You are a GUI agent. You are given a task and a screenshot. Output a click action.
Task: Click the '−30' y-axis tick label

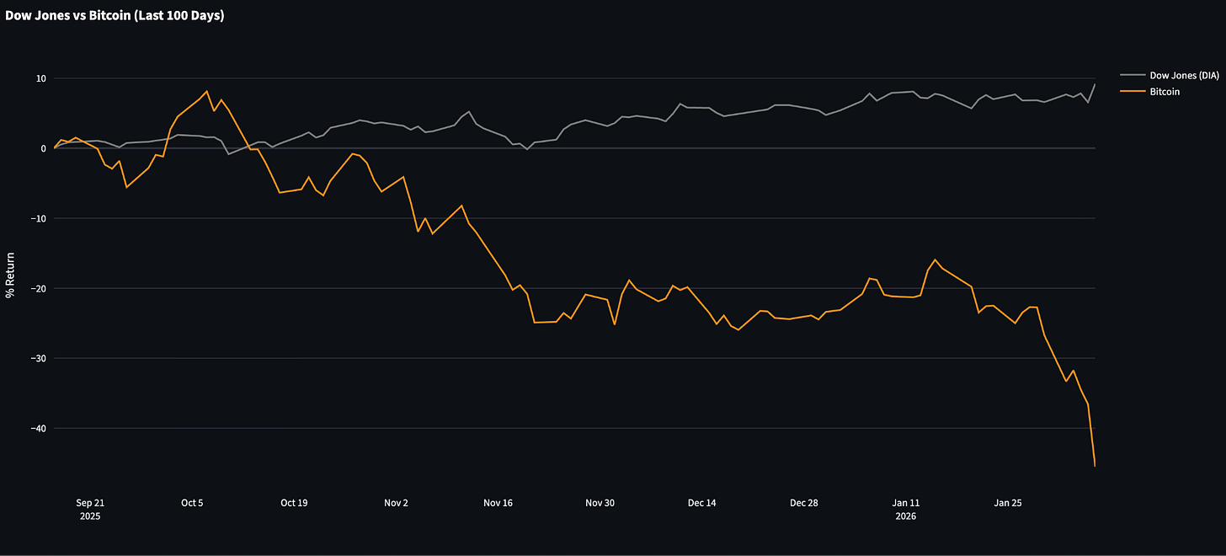pos(37,358)
